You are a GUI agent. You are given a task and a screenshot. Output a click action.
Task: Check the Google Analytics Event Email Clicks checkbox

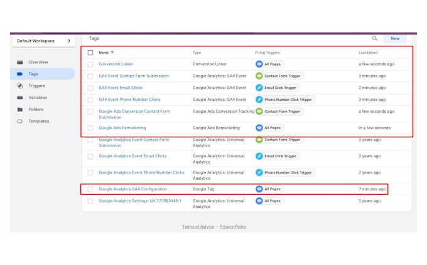pos(90,156)
